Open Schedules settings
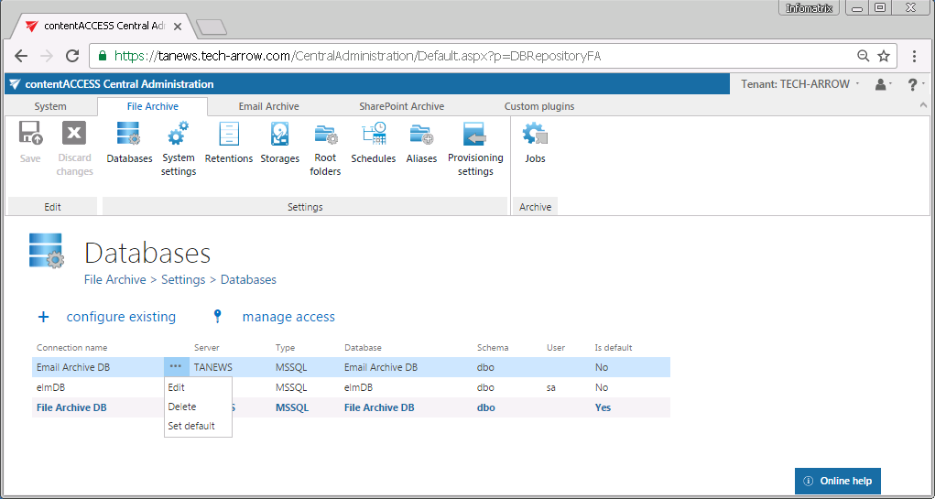The height and width of the screenshot is (499, 935). [374, 143]
